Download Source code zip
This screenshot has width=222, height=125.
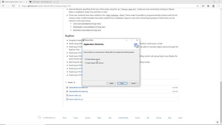pos(75,95)
